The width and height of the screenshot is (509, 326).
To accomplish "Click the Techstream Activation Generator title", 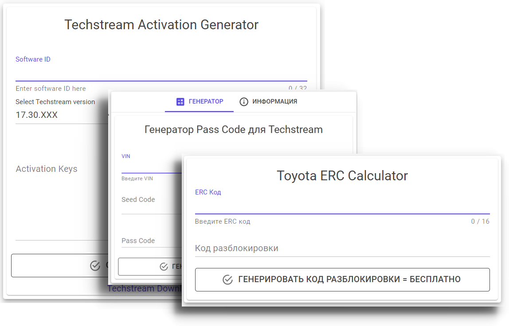I will [161, 25].
